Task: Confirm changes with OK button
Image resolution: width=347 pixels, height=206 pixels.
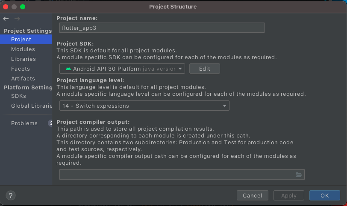Action: coord(325,195)
